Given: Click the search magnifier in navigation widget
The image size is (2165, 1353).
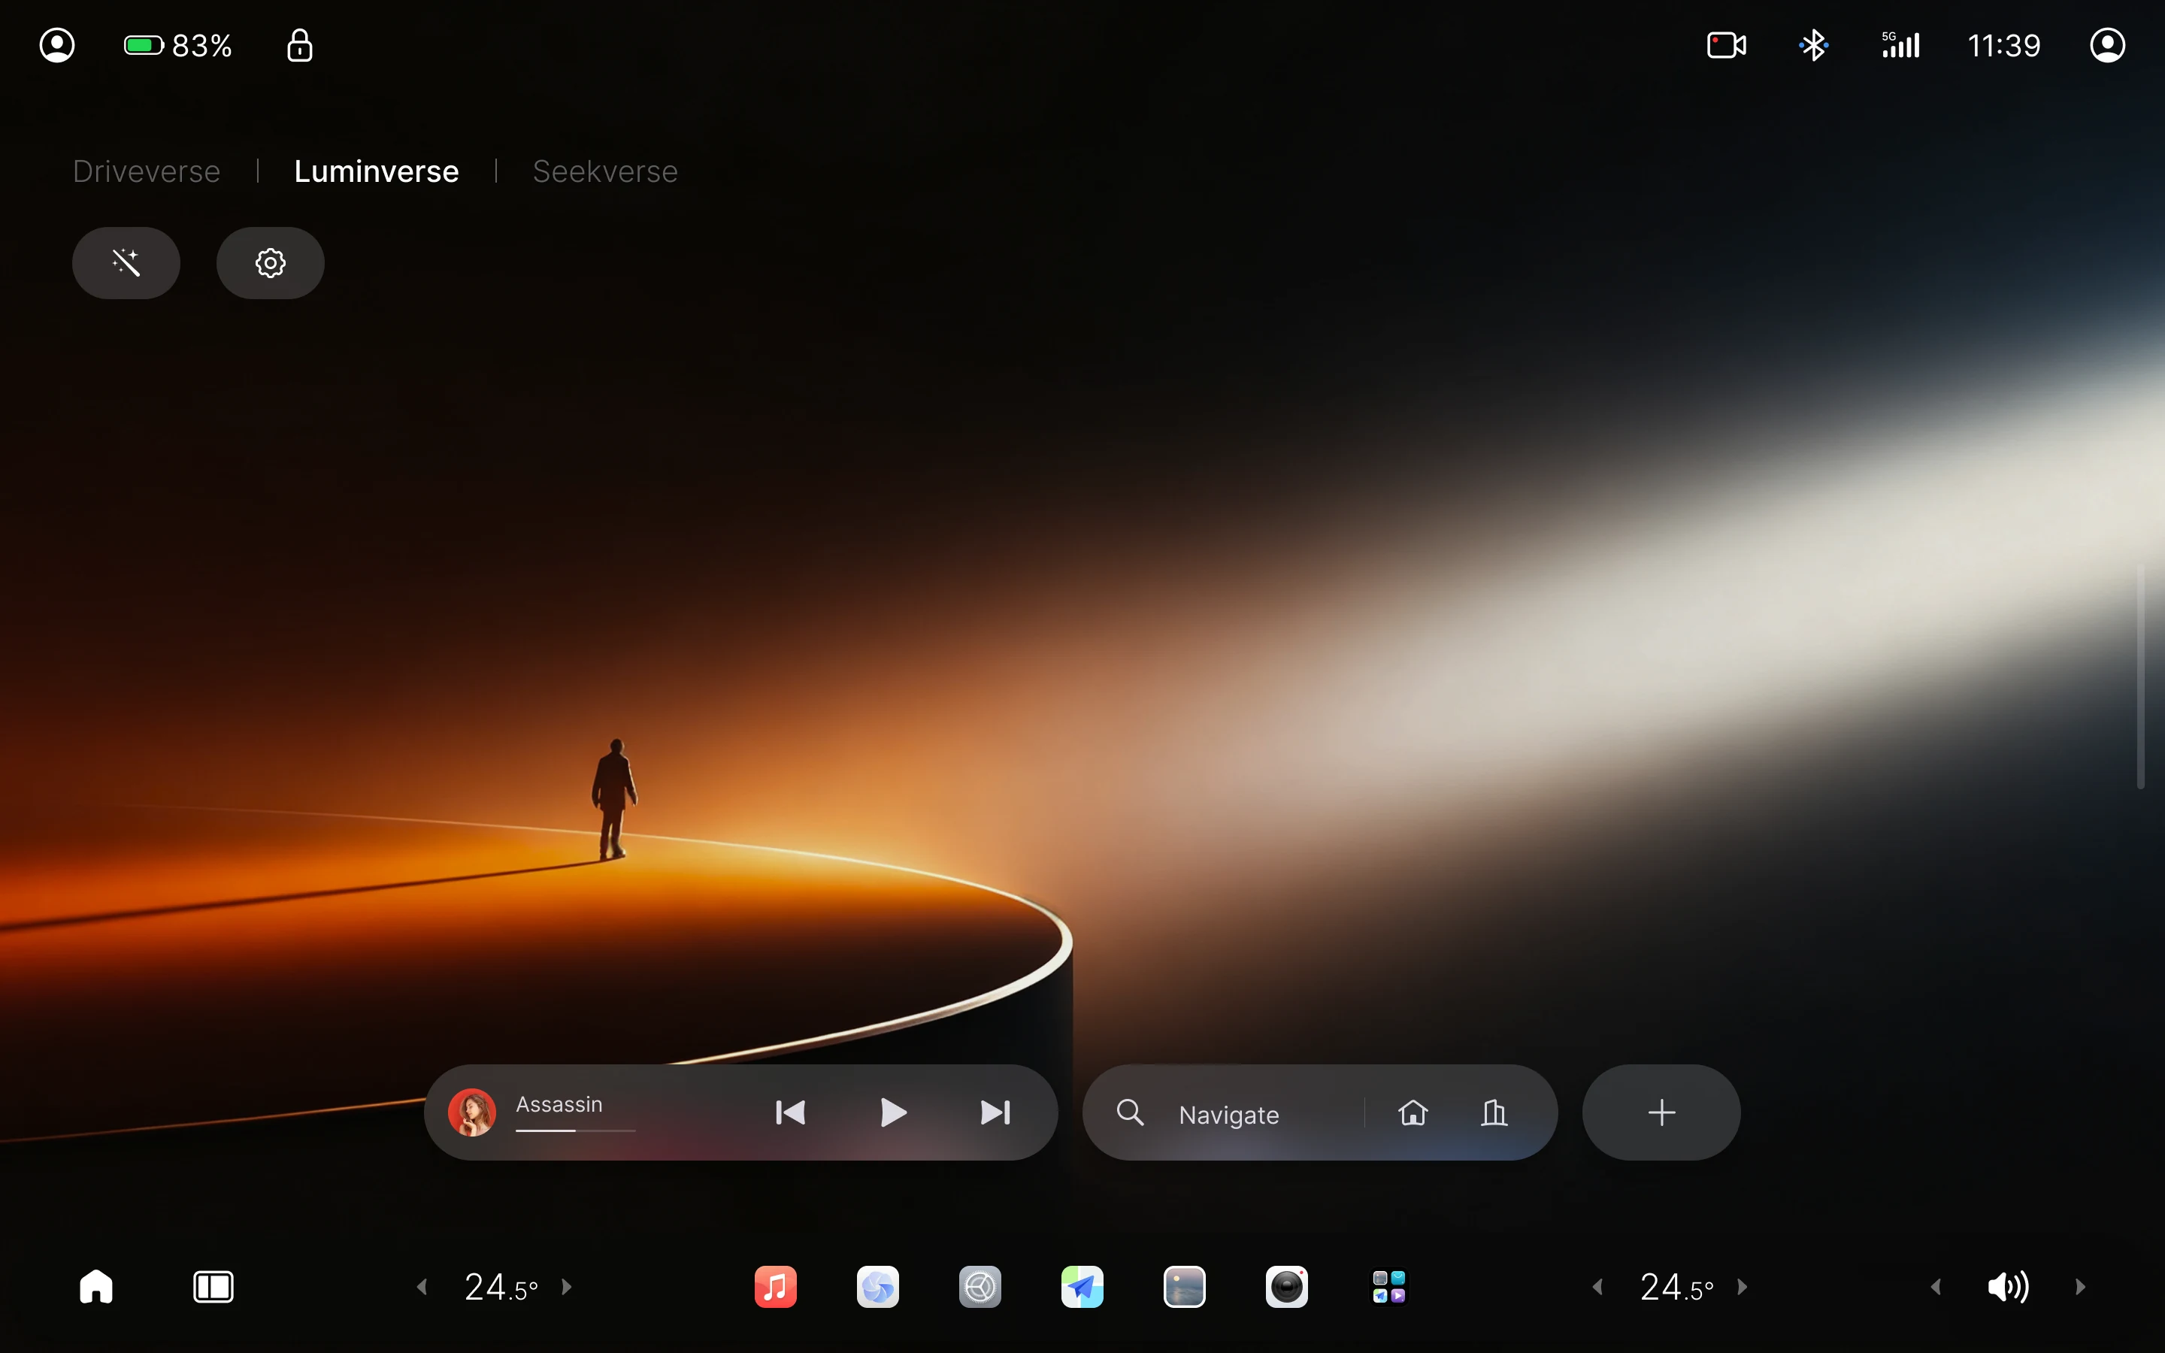Looking at the screenshot, I should click(x=1130, y=1112).
